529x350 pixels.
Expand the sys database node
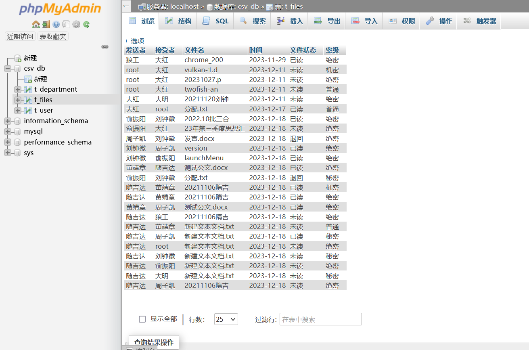point(8,153)
